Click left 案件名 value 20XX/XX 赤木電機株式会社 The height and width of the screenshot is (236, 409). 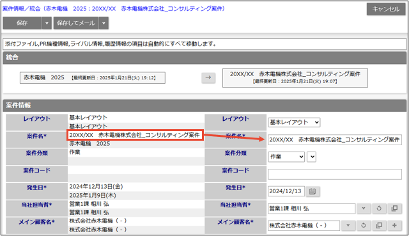[134, 135]
